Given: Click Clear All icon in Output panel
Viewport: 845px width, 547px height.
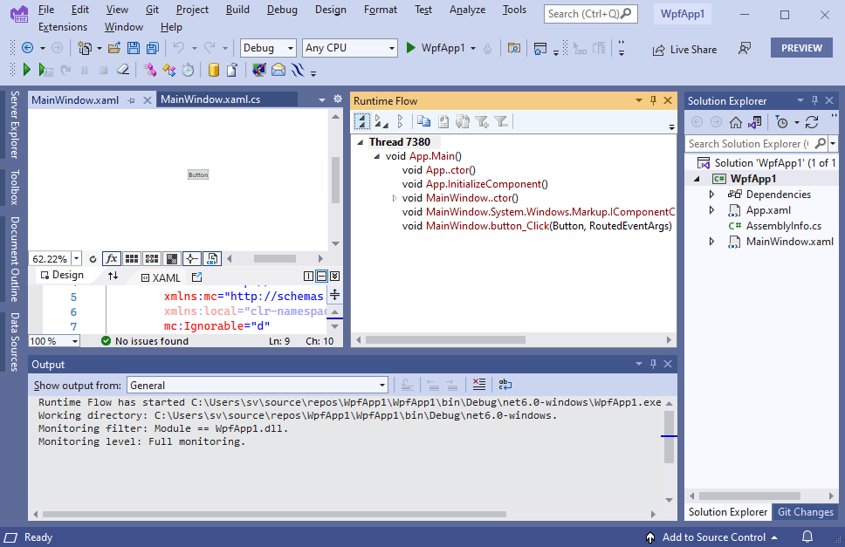Looking at the screenshot, I should [478, 385].
